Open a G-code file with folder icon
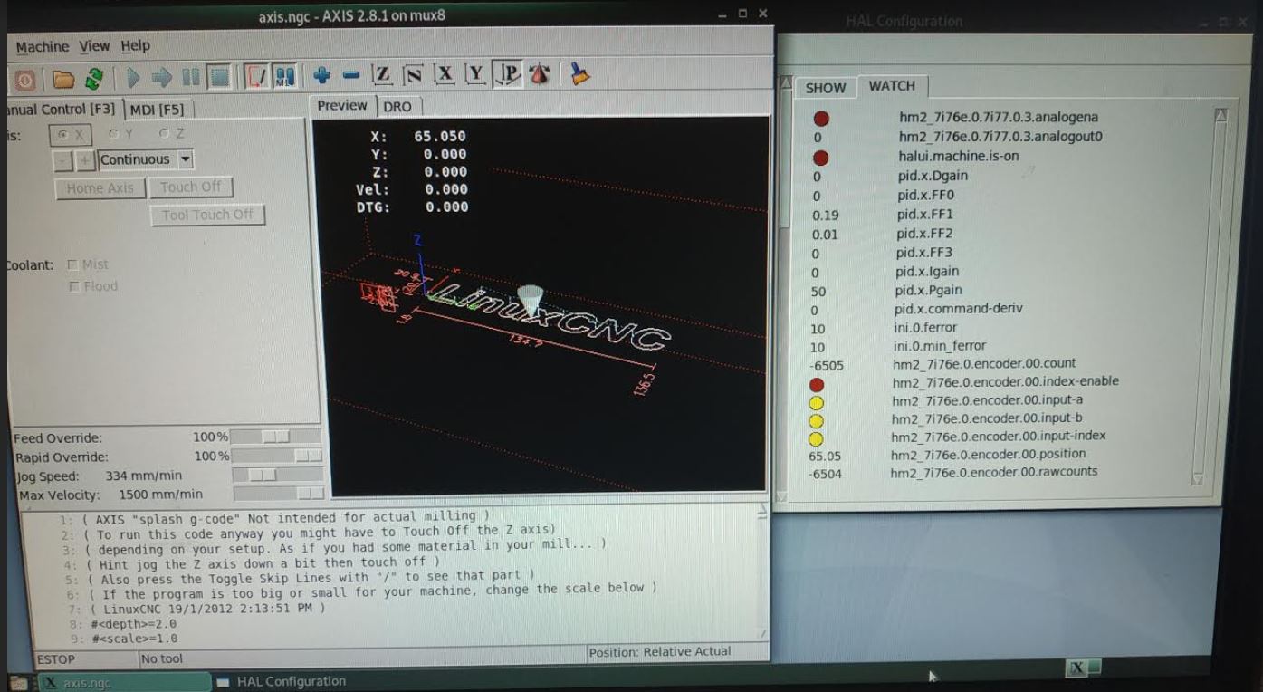 (63, 79)
